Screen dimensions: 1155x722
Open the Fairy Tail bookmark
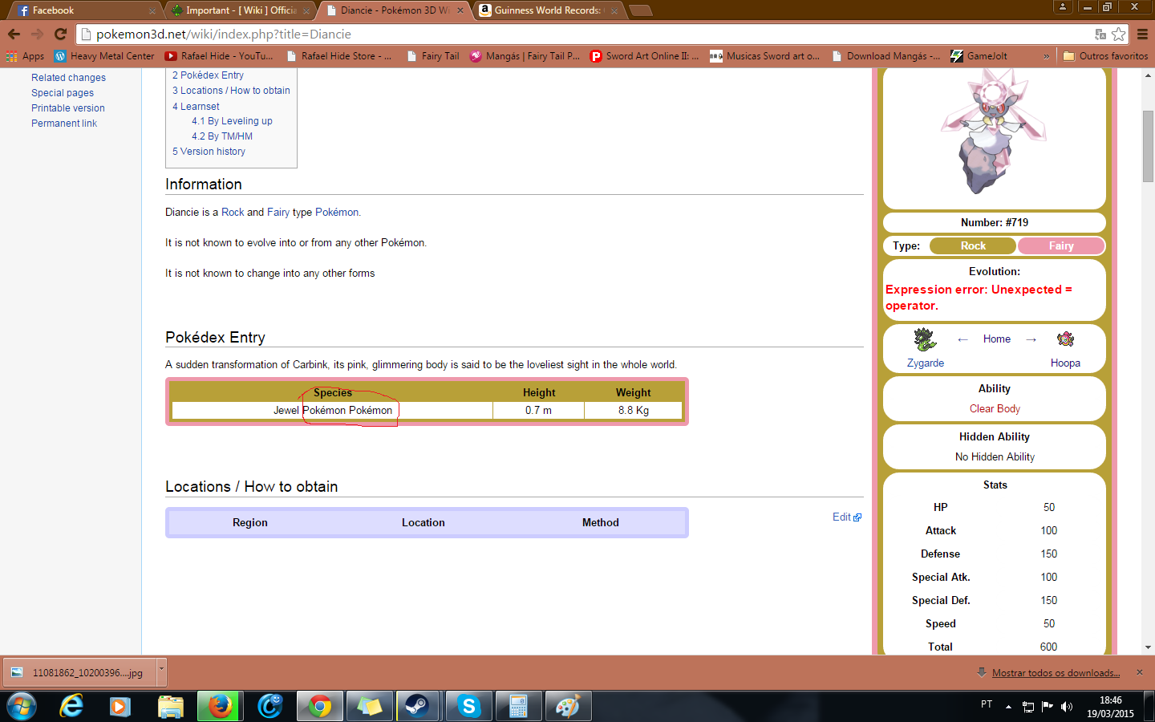(x=433, y=56)
